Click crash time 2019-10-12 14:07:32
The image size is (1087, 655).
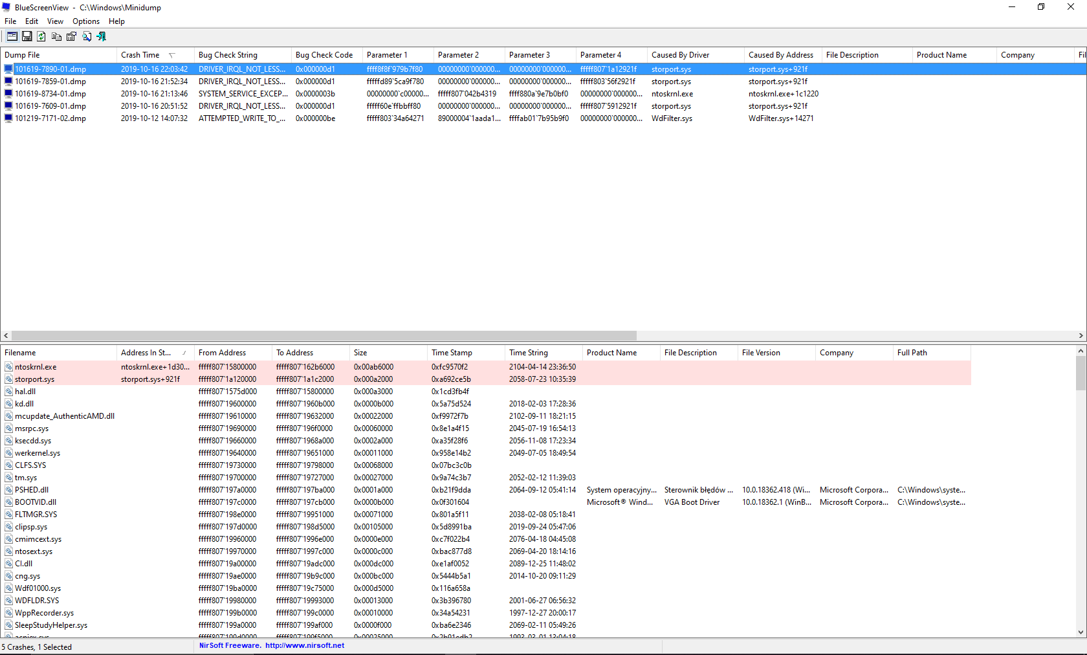click(x=154, y=118)
